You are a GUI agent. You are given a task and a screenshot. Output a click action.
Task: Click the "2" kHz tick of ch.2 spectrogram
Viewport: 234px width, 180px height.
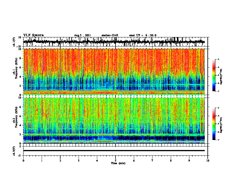20,134
